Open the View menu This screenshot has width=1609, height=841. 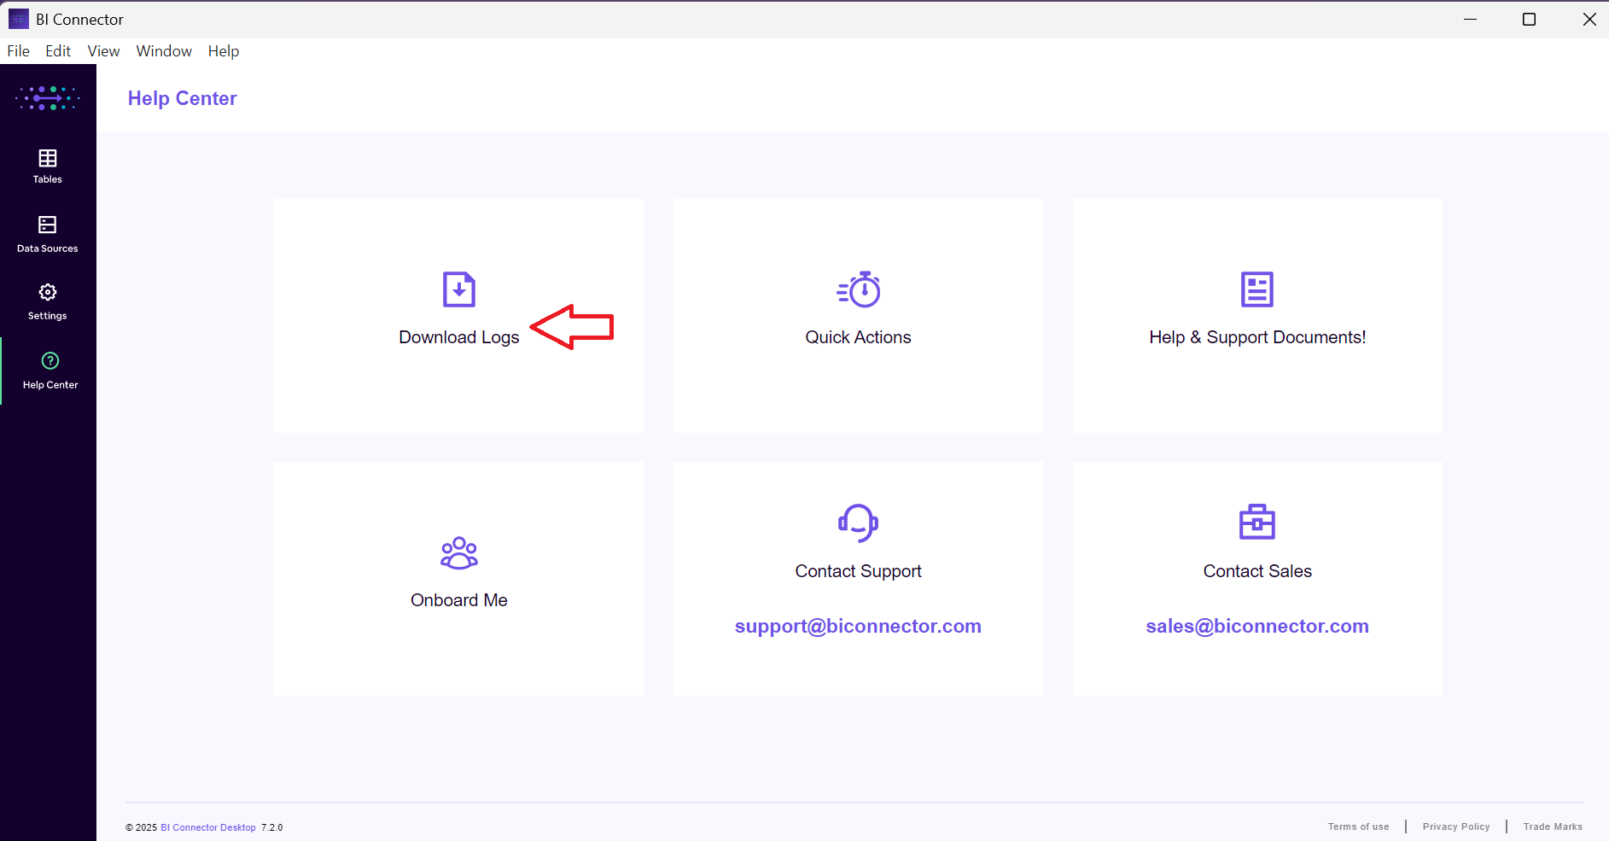point(103,51)
